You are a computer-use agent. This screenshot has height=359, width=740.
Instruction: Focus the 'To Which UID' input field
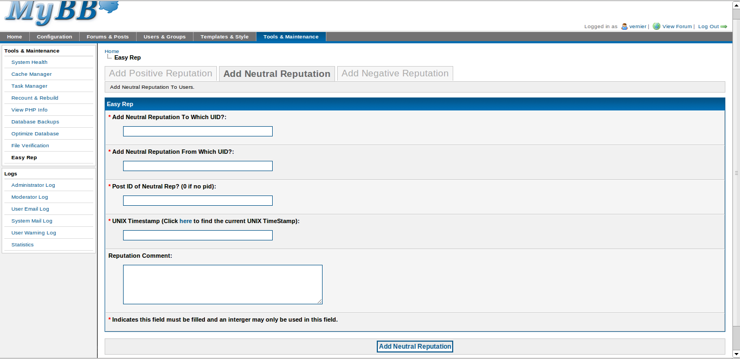[197, 132]
